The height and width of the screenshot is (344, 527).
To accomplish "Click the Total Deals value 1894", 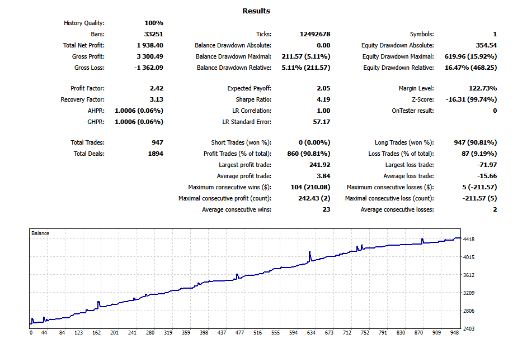I will click(x=155, y=154).
